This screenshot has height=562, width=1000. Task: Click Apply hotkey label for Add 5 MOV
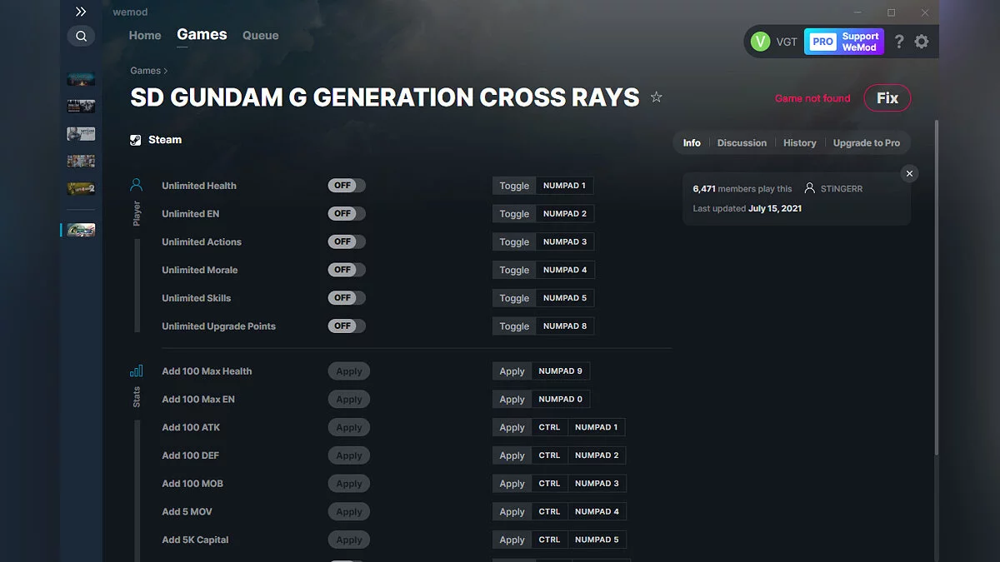tap(512, 512)
